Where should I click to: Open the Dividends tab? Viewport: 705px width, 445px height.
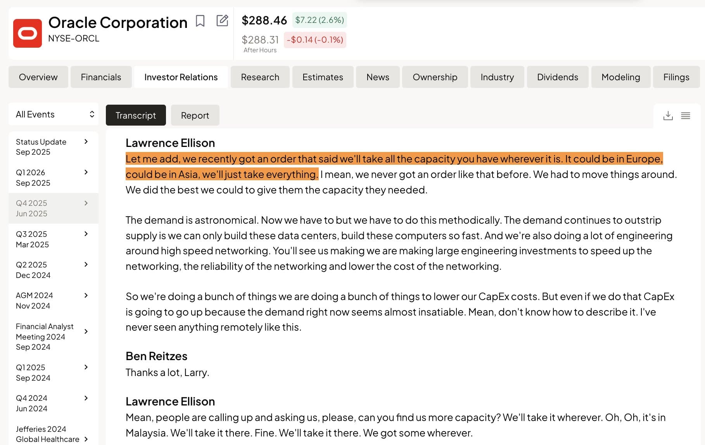(557, 77)
